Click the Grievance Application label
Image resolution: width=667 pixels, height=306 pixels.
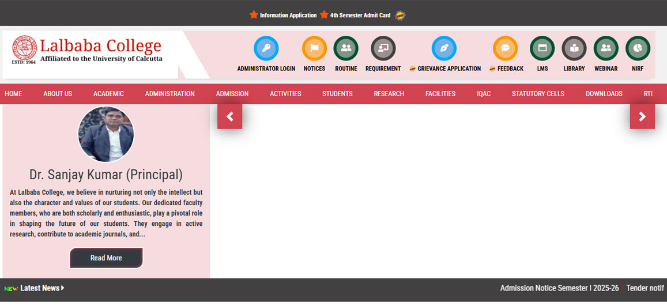(449, 69)
